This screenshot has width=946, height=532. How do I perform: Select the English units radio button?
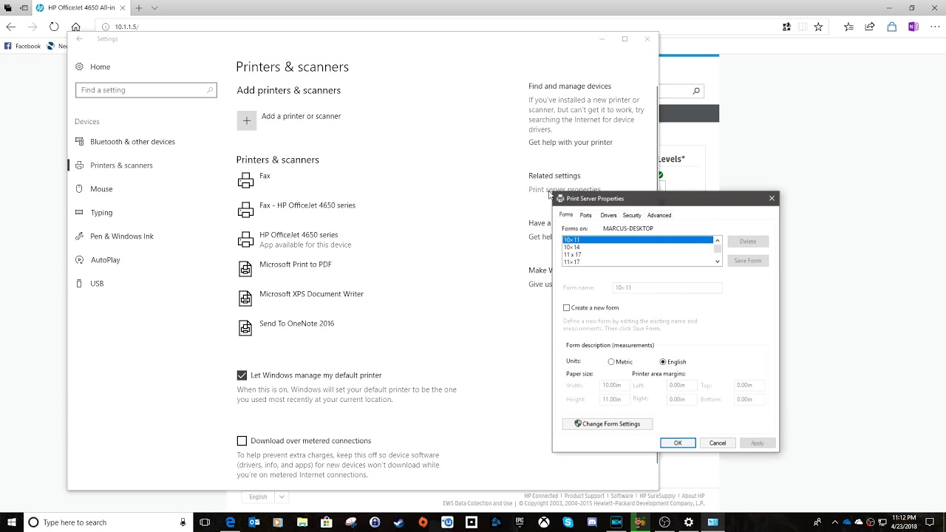click(x=663, y=362)
